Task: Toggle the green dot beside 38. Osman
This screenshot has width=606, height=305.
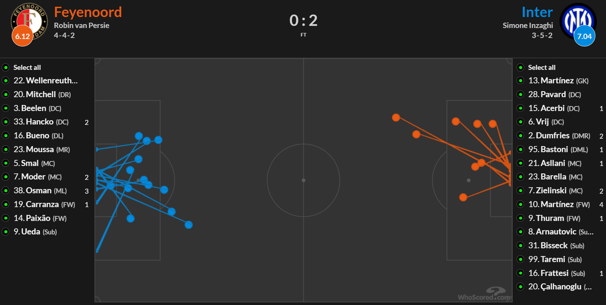Action: 6,190
